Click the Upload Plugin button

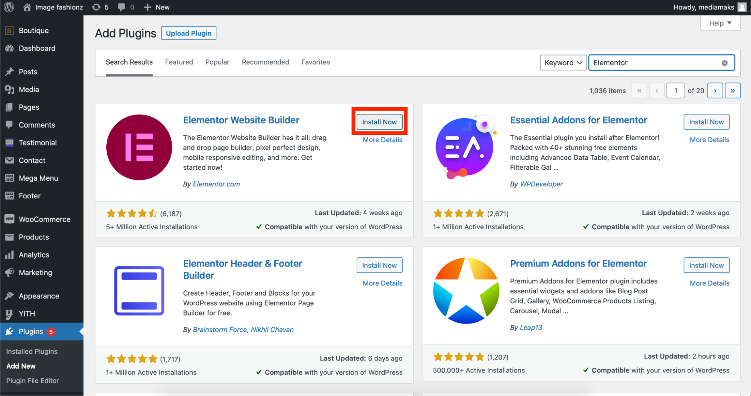point(189,33)
